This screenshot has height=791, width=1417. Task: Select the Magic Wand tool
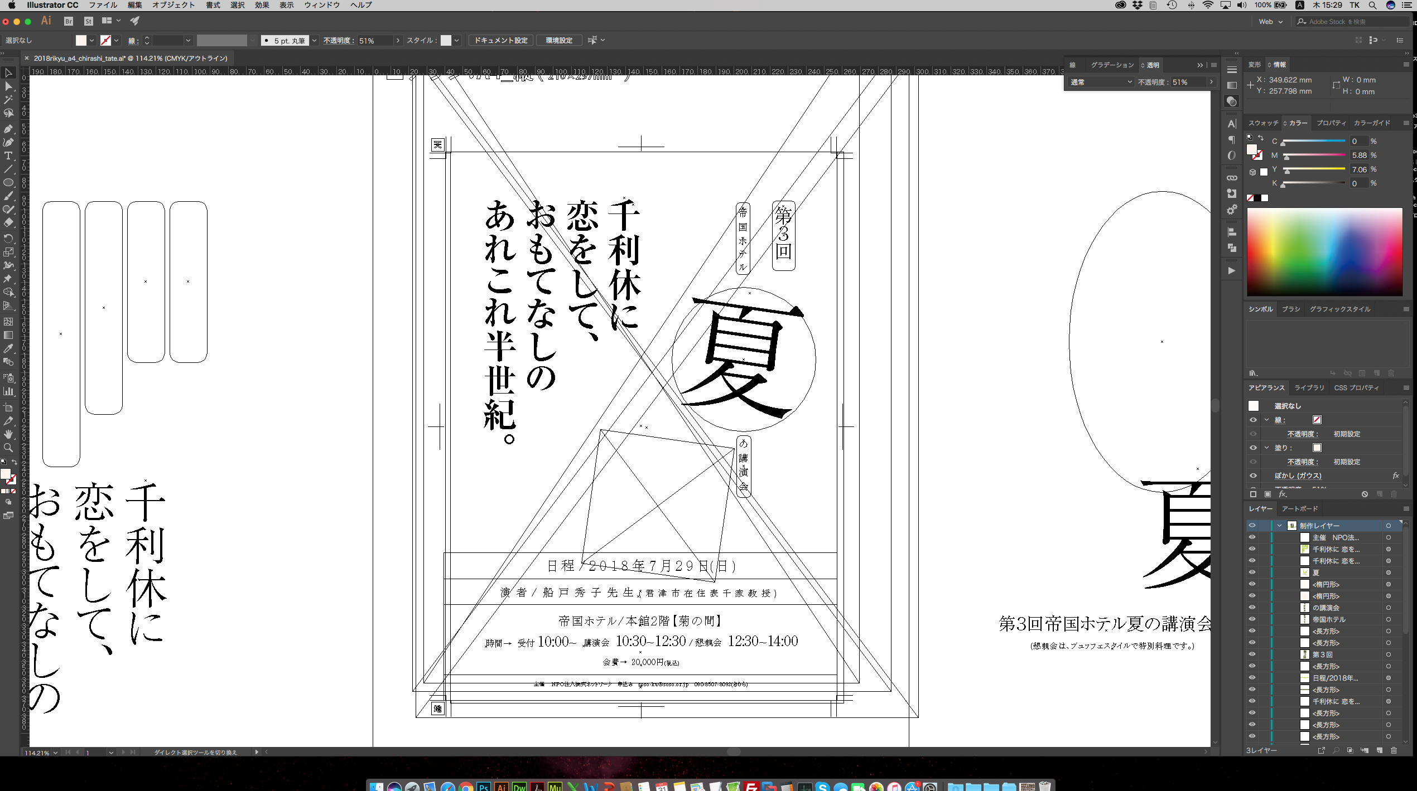tap(8, 100)
